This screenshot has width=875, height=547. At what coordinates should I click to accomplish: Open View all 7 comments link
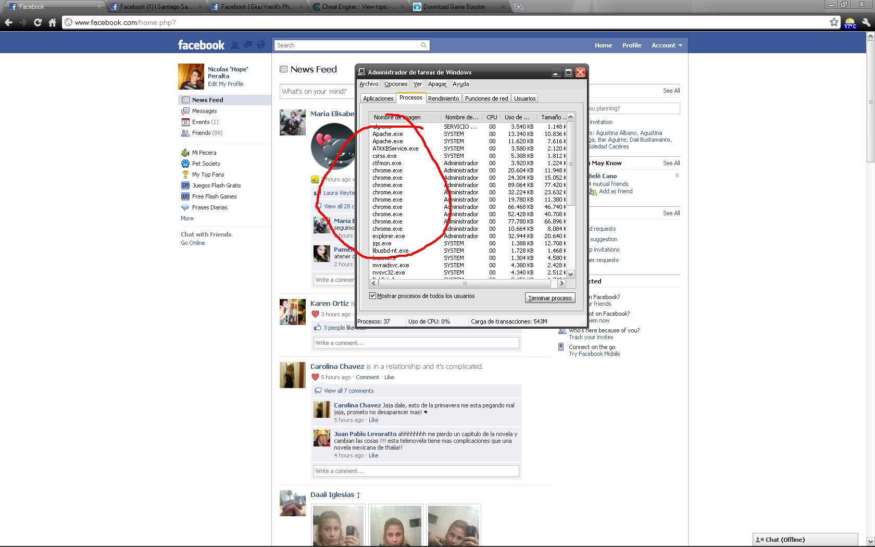(x=348, y=391)
